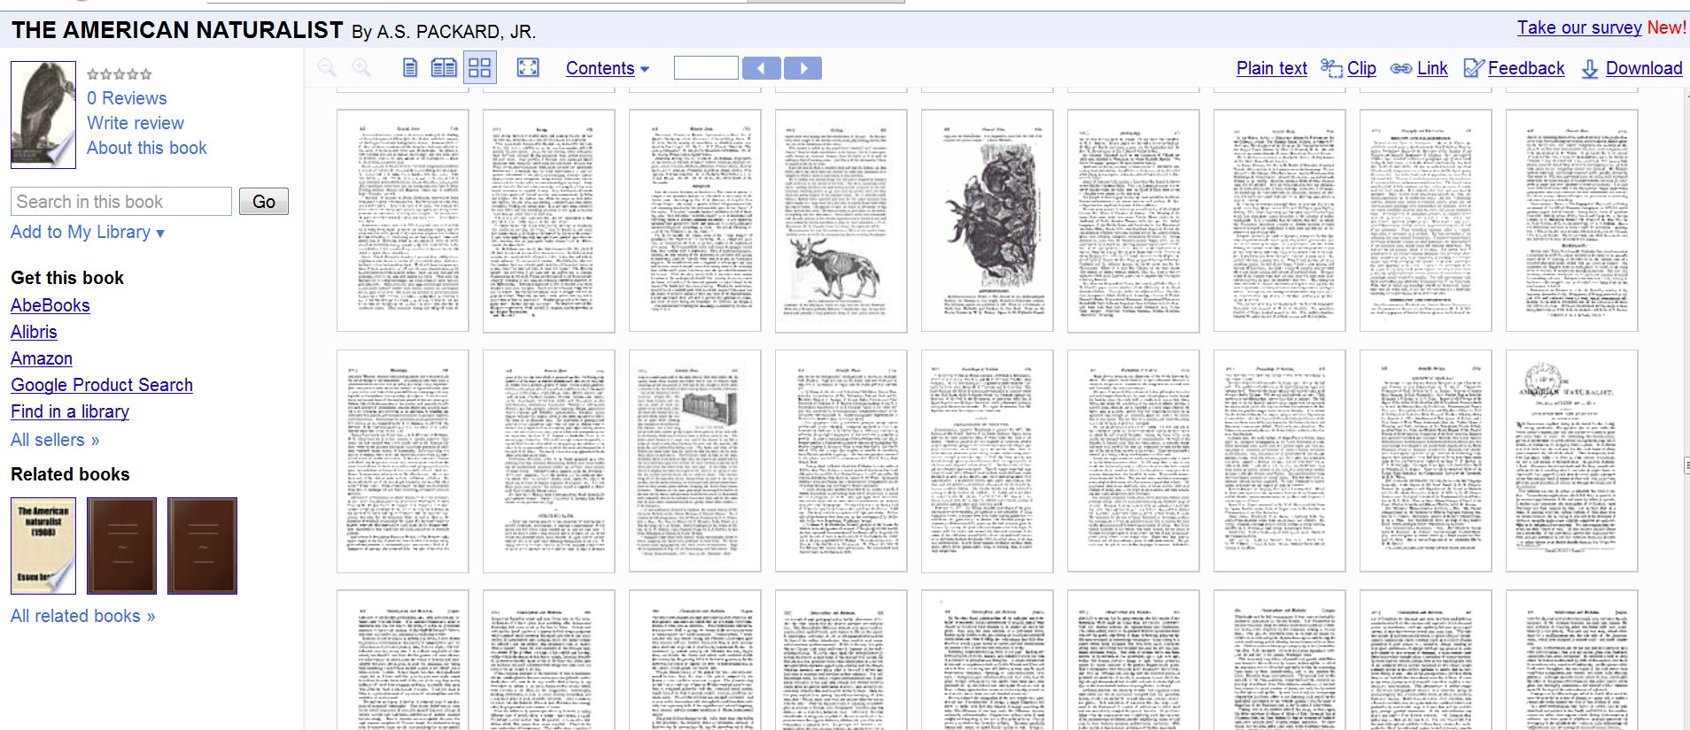
Task: Expand the Contents dropdown
Action: pos(608,68)
